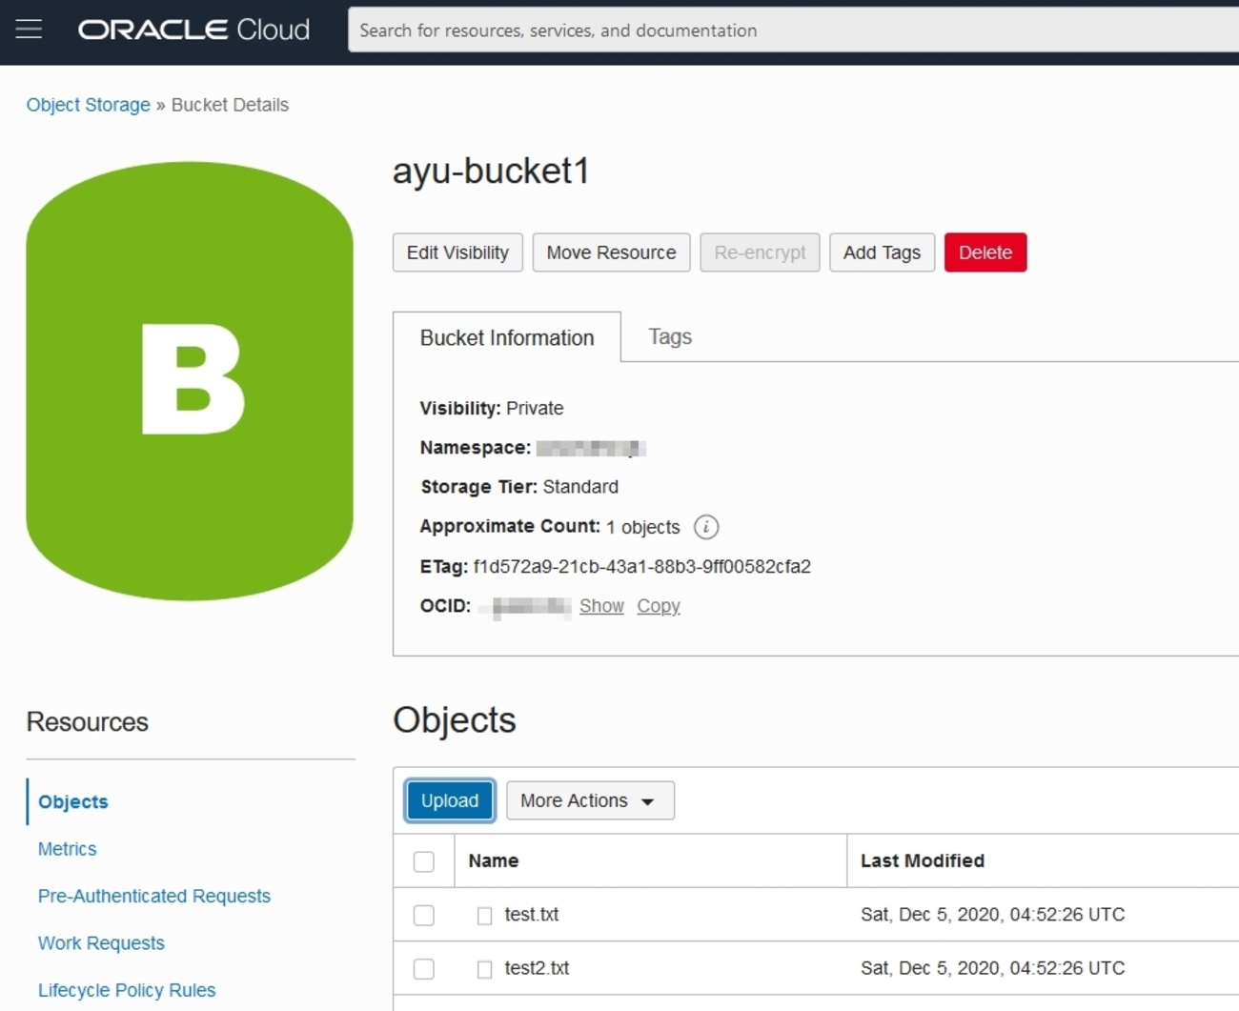Image resolution: width=1239 pixels, height=1011 pixels.
Task: Click the Edit Visibility button
Action: (457, 253)
